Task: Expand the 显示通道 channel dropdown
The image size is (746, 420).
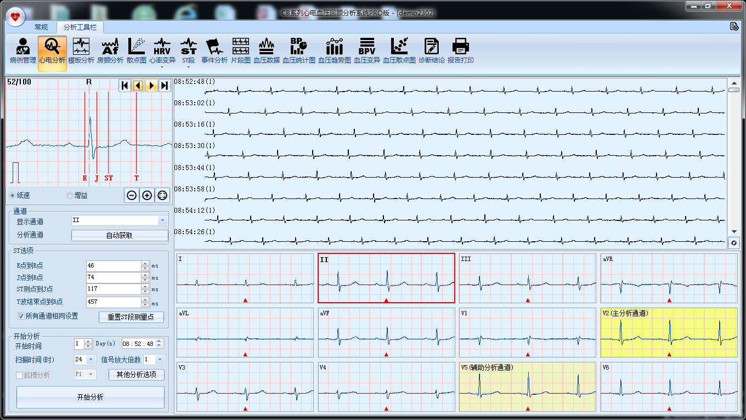Action: click(x=162, y=220)
